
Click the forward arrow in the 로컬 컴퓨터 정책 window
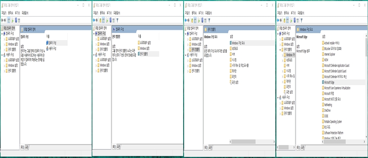click(5, 20)
